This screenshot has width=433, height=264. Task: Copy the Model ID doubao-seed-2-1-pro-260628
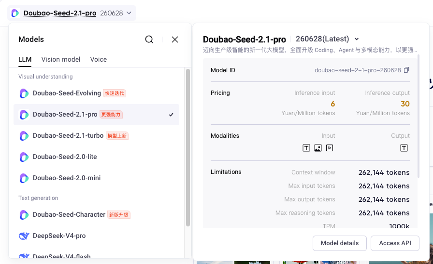click(406, 70)
